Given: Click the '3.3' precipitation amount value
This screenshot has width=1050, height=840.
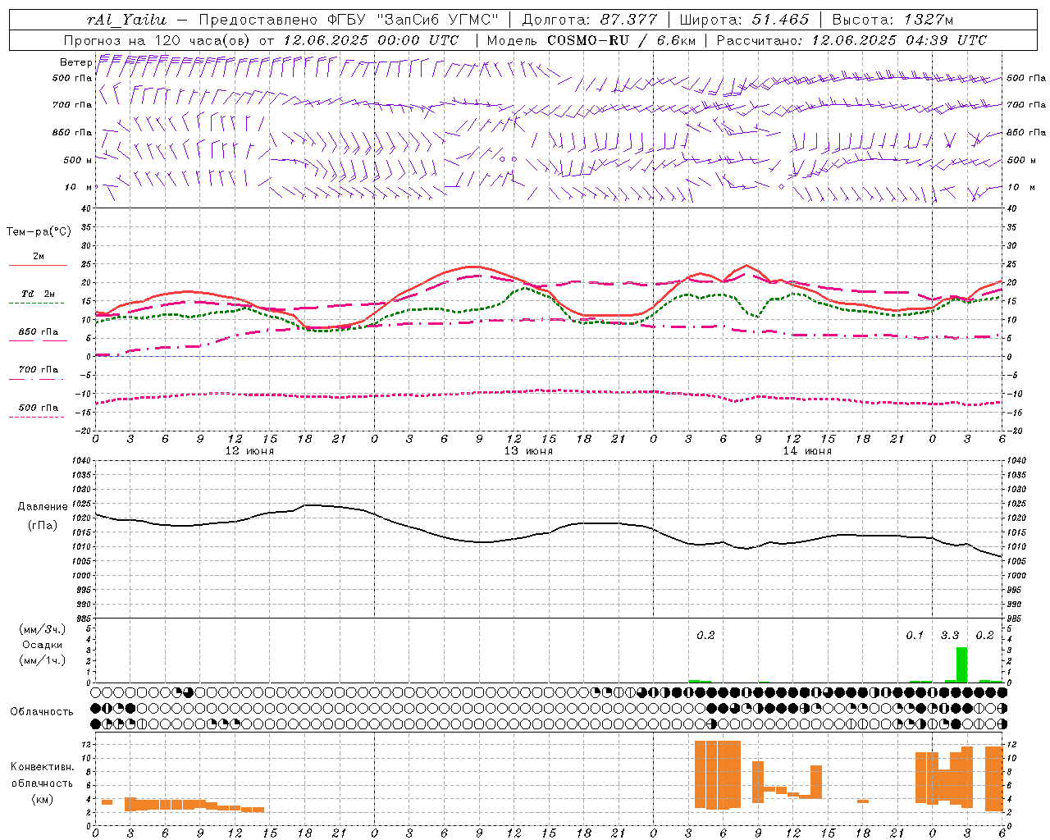Looking at the screenshot, I should [949, 635].
